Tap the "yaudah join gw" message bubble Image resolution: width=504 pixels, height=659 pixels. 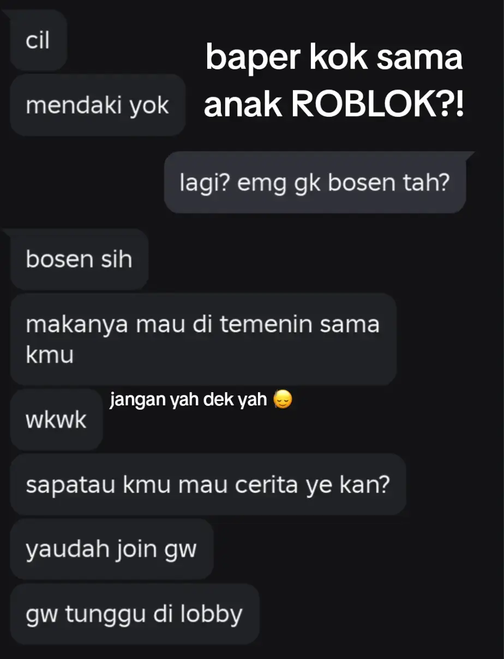point(111,549)
